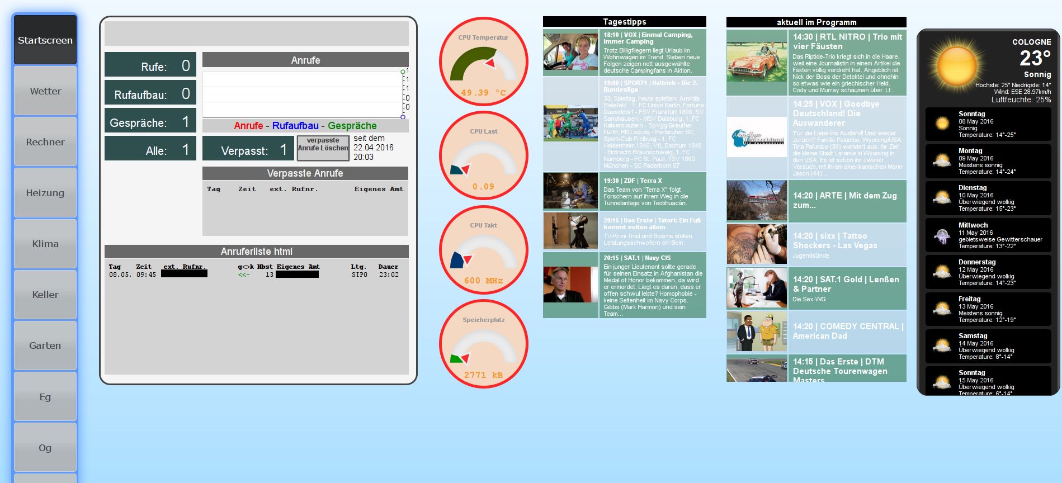Open the Terra X thumbnail
Screen dimensions: 1062x483
click(570, 191)
